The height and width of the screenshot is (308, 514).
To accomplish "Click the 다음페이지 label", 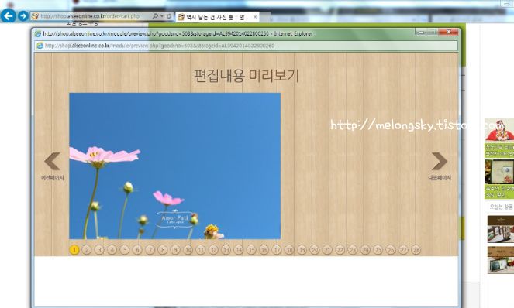I will pyautogui.click(x=440, y=178).
